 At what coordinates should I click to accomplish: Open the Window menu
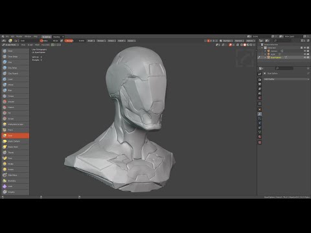click(x=28, y=36)
